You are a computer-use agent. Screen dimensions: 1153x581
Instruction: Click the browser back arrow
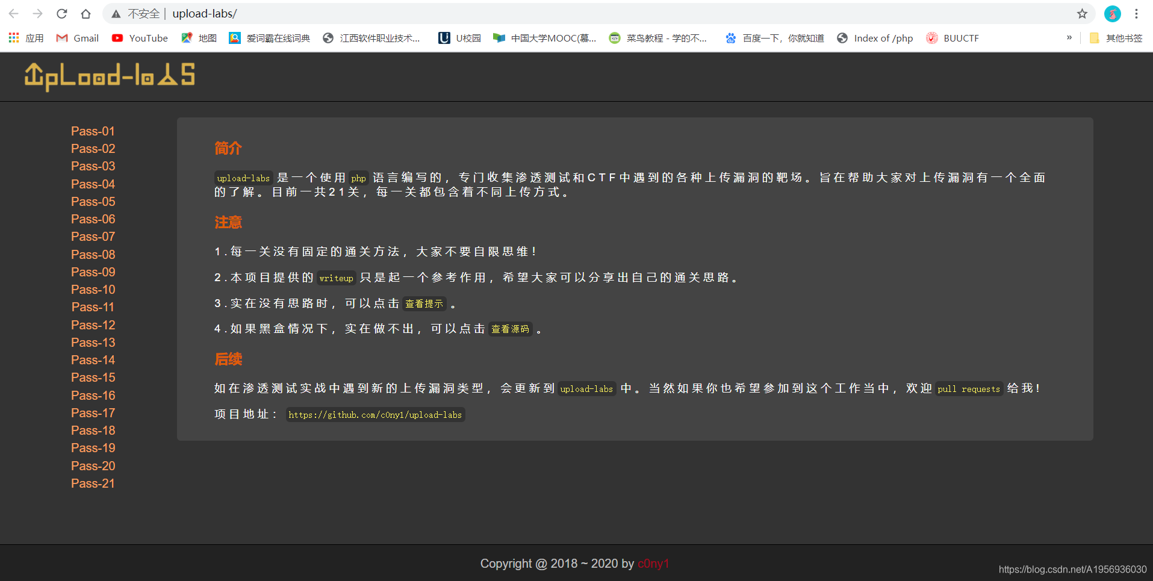(14, 13)
